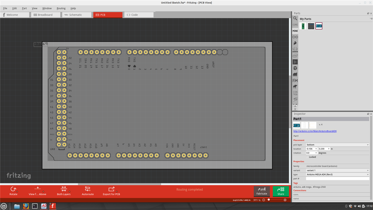Open the file manager in taskbar
Image resolution: width=373 pixels, height=210 pixels.
pos(17,206)
